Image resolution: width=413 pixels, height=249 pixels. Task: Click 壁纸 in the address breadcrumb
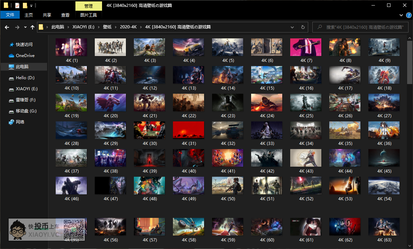click(x=107, y=27)
